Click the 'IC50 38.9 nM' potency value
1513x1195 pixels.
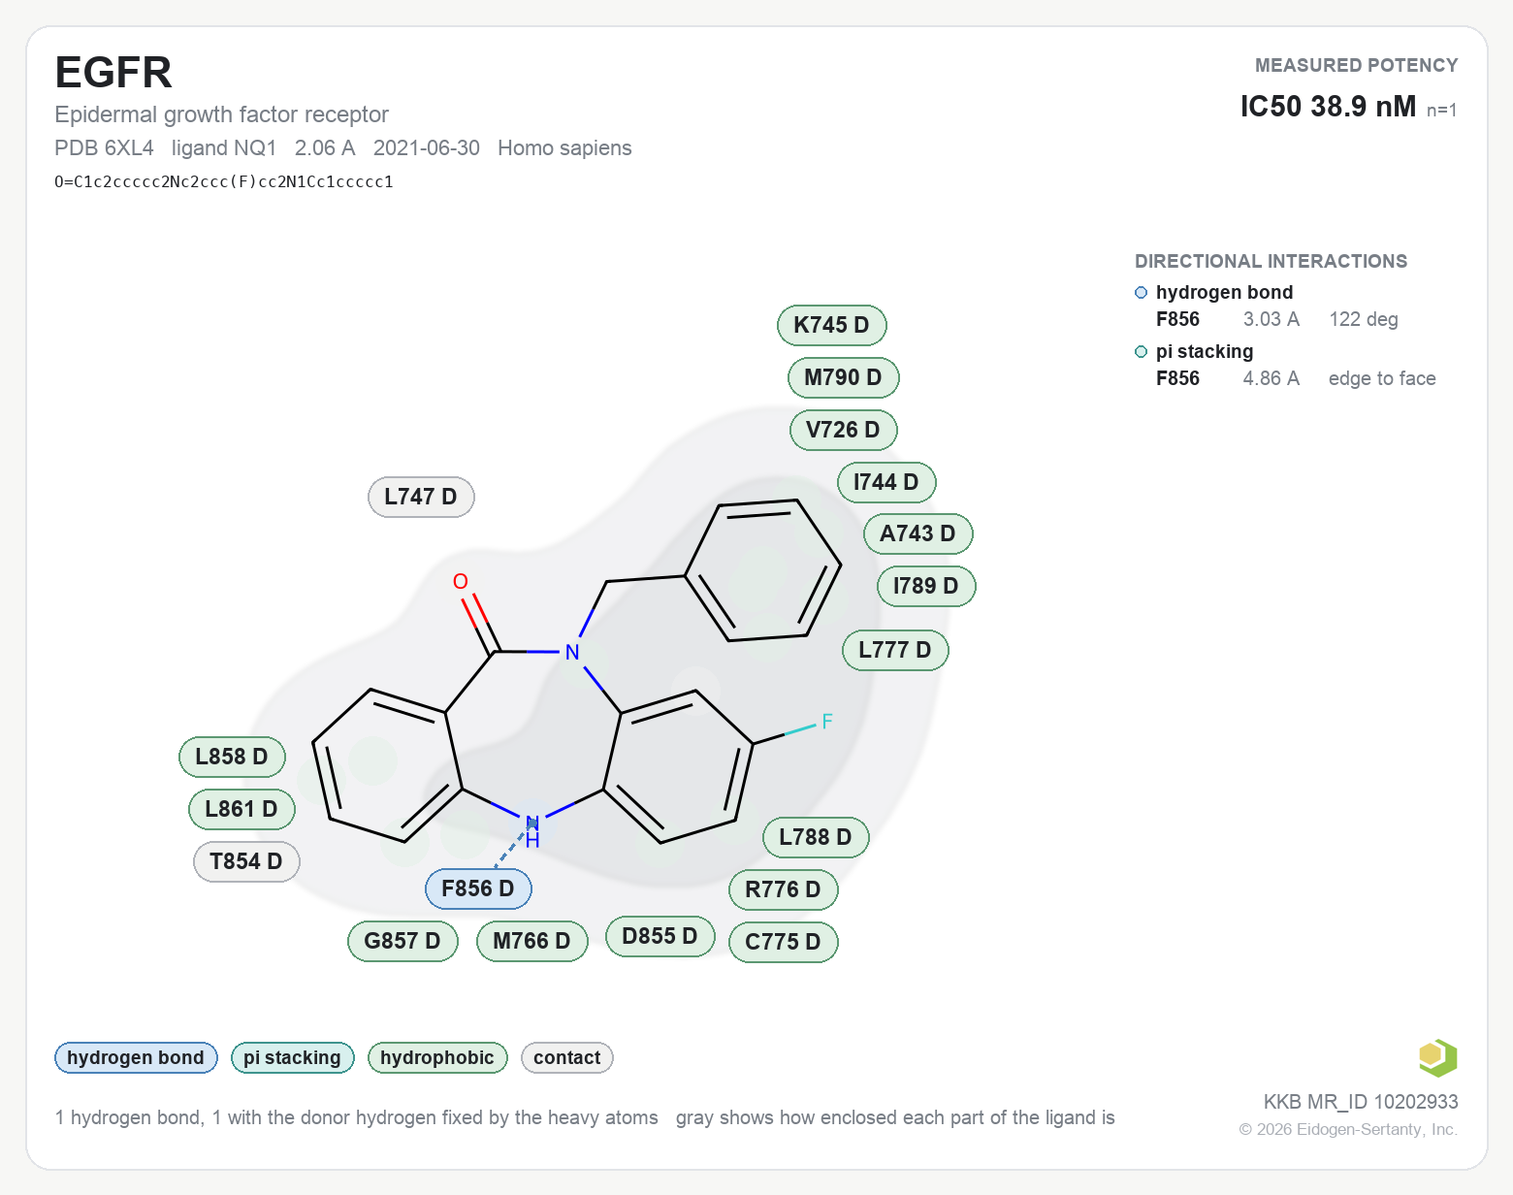tap(1328, 106)
